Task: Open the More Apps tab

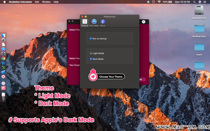Action: 94,23
